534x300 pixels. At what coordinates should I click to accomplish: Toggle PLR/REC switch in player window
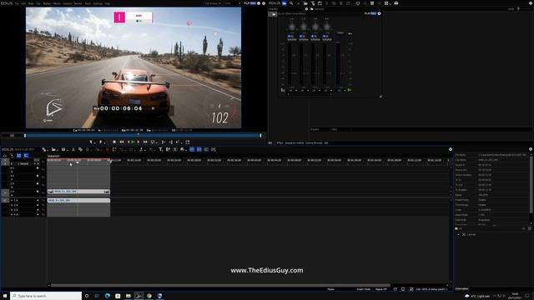[250, 3]
